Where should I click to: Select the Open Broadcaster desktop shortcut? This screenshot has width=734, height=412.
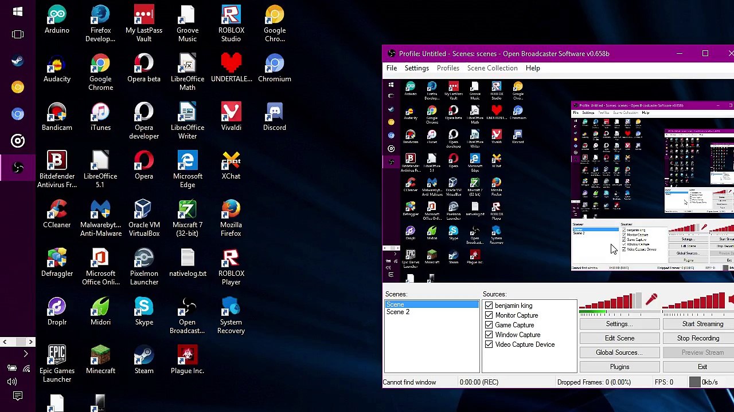(188, 315)
